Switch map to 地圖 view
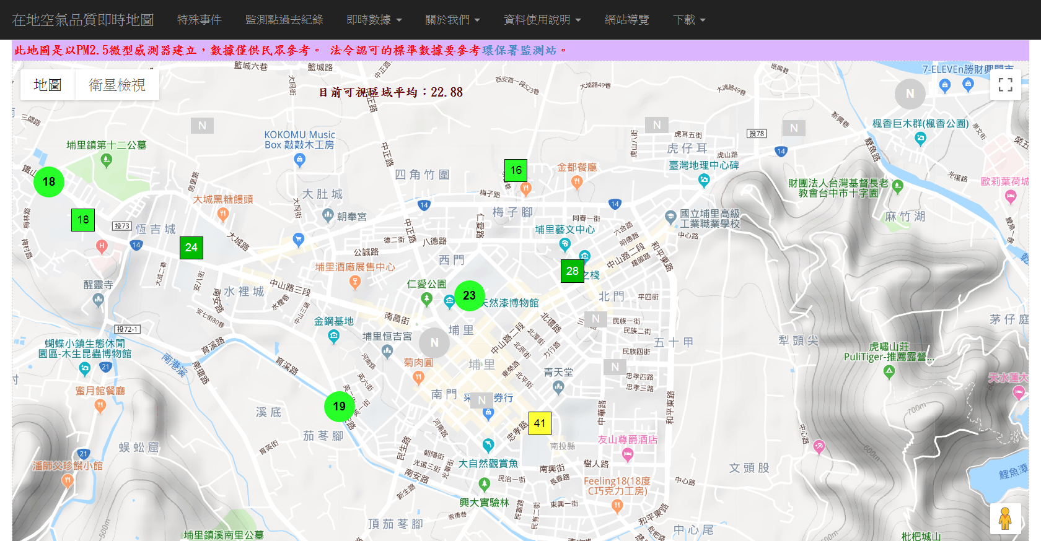The image size is (1041, 541). point(47,85)
